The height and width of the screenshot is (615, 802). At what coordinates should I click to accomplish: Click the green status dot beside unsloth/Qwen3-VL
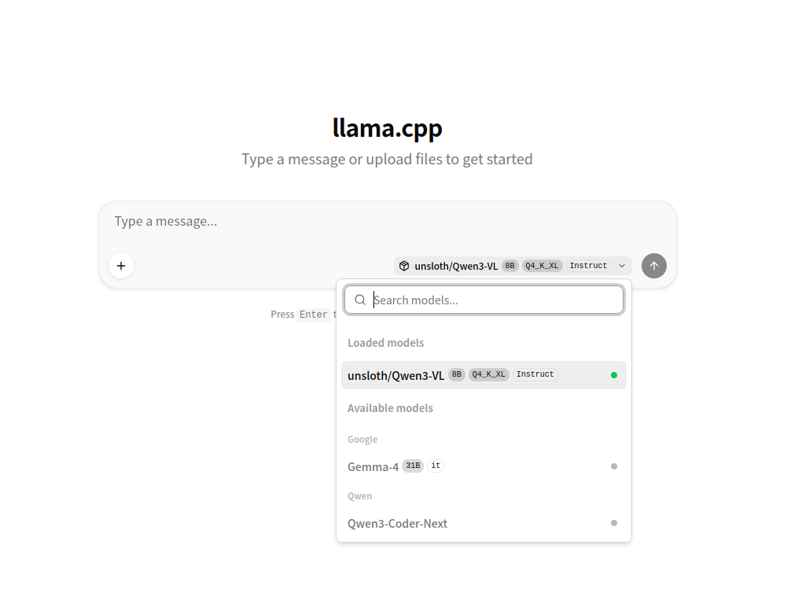coord(614,375)
